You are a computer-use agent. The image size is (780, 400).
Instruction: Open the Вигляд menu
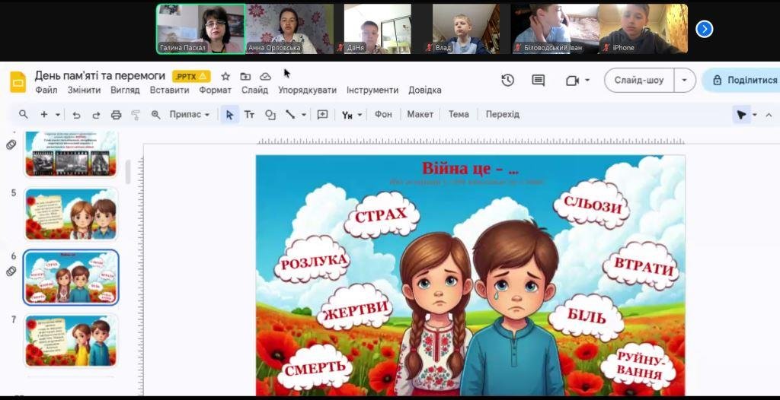tap(125, 90)
